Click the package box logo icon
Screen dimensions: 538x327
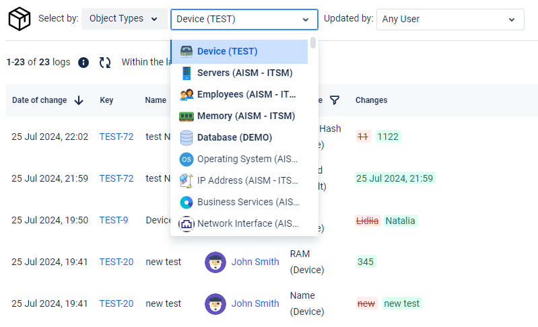pyautogui.click(x=19, y=19)
